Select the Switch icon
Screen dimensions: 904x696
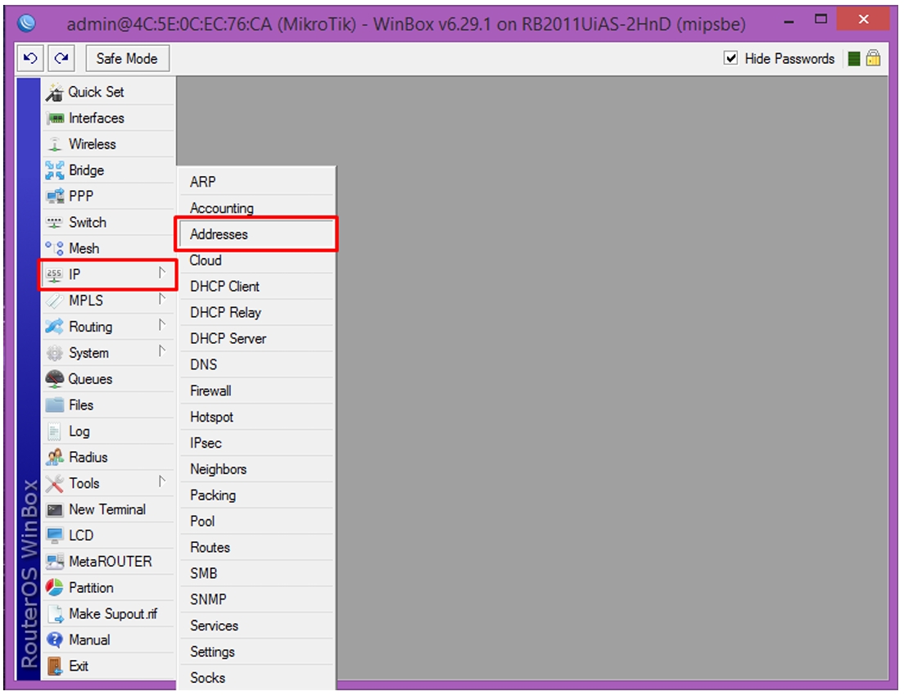pos(55,222)
